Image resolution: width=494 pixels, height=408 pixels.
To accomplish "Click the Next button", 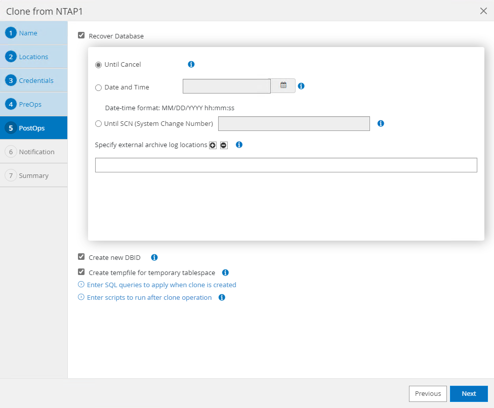I will click(469, 394).
